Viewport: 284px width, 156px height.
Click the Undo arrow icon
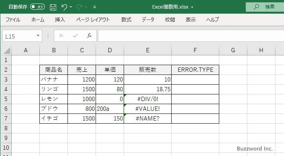pos(65,7)
